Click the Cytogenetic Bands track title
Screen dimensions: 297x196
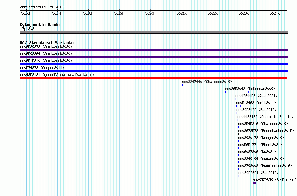coord(40,25)
